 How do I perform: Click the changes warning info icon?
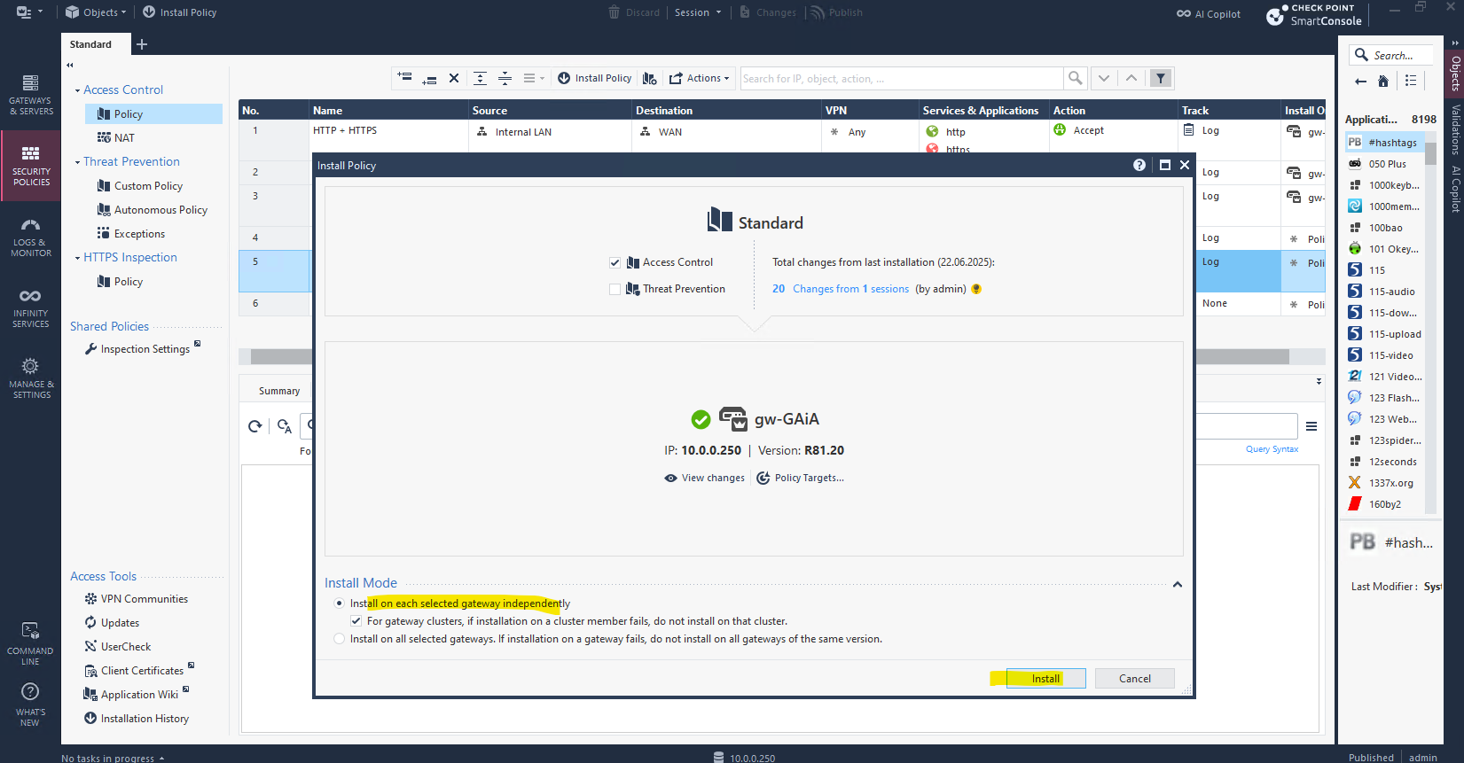tap(976, 289)
